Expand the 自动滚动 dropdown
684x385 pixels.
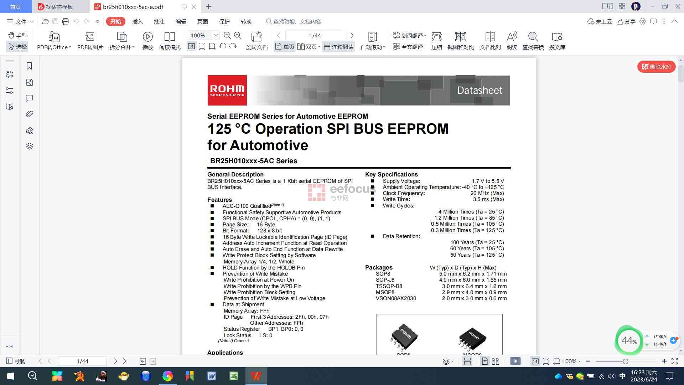[x=384, y=47]
